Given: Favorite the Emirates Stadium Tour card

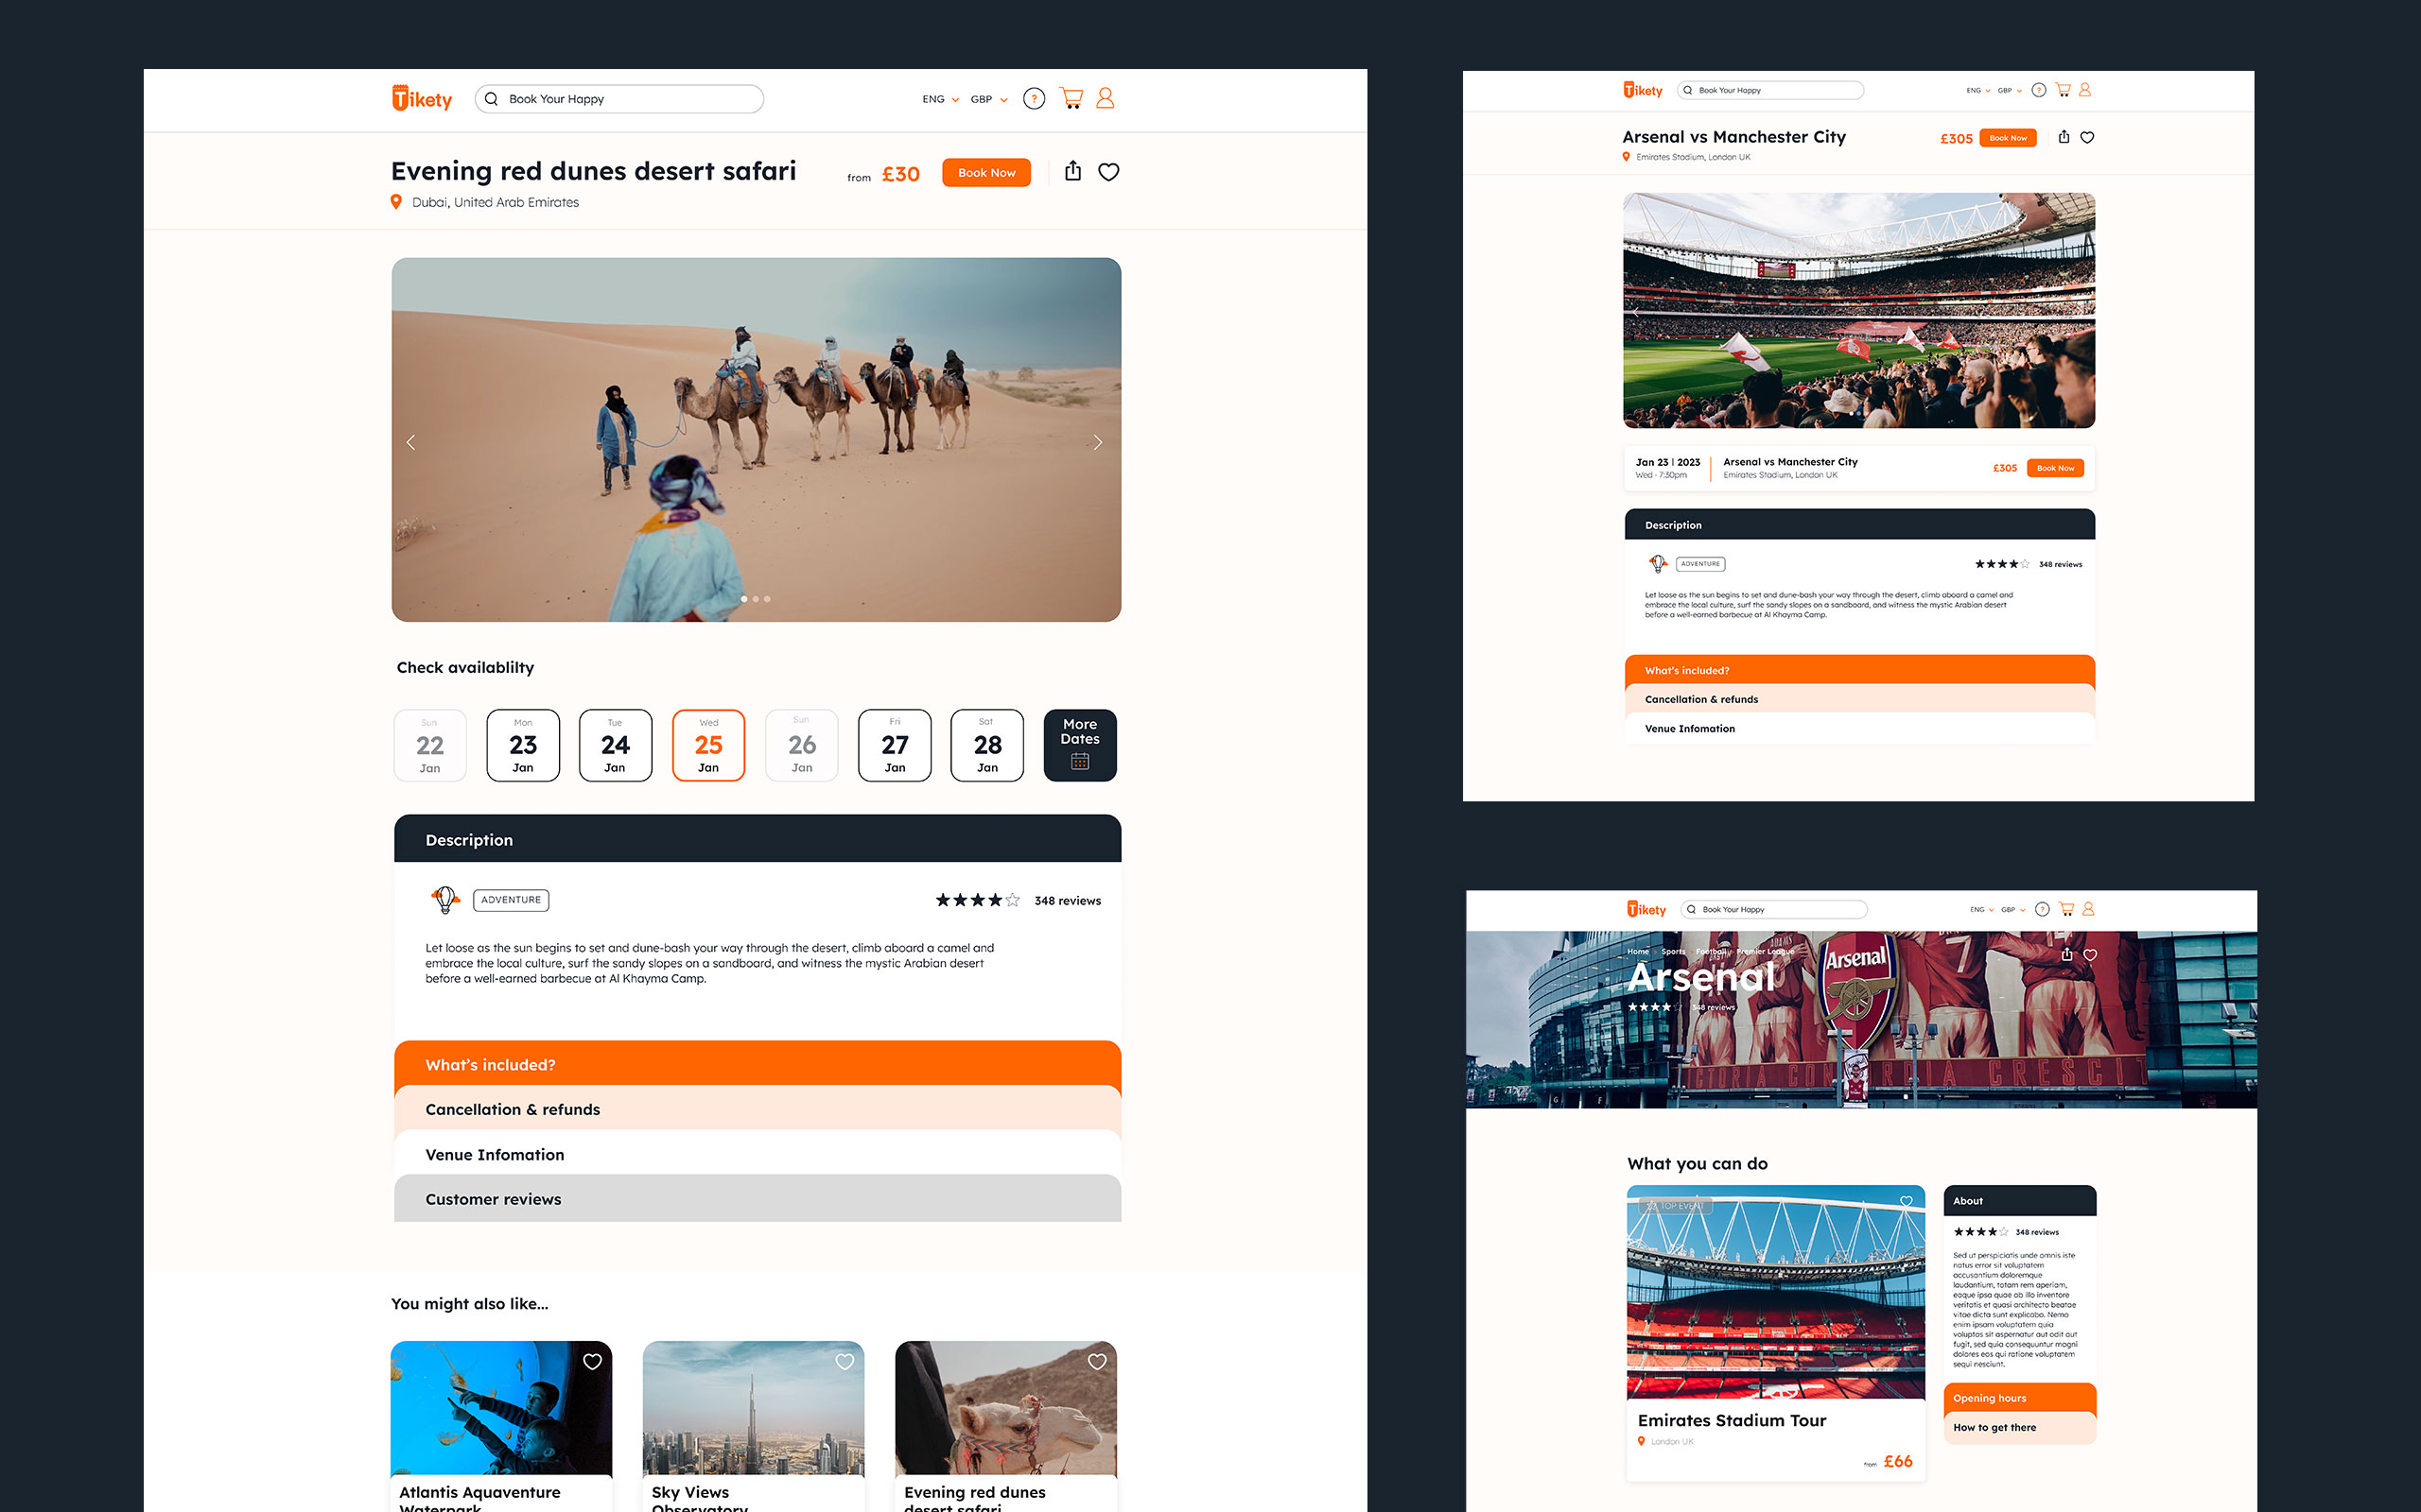Looking at the screenshot, I should pos(1906,1202).
